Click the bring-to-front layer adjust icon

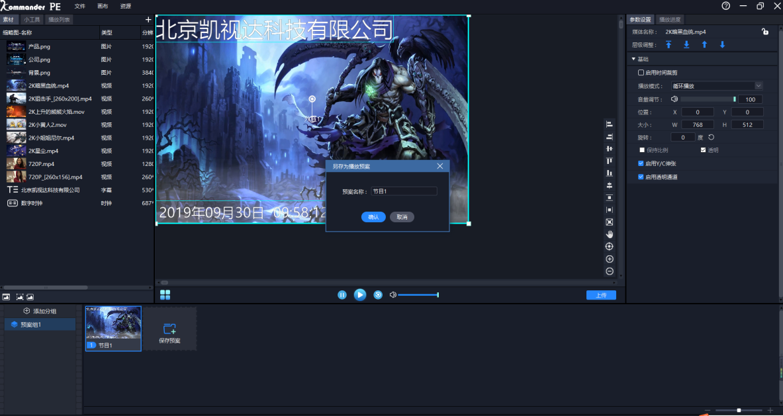coord(668,44)
